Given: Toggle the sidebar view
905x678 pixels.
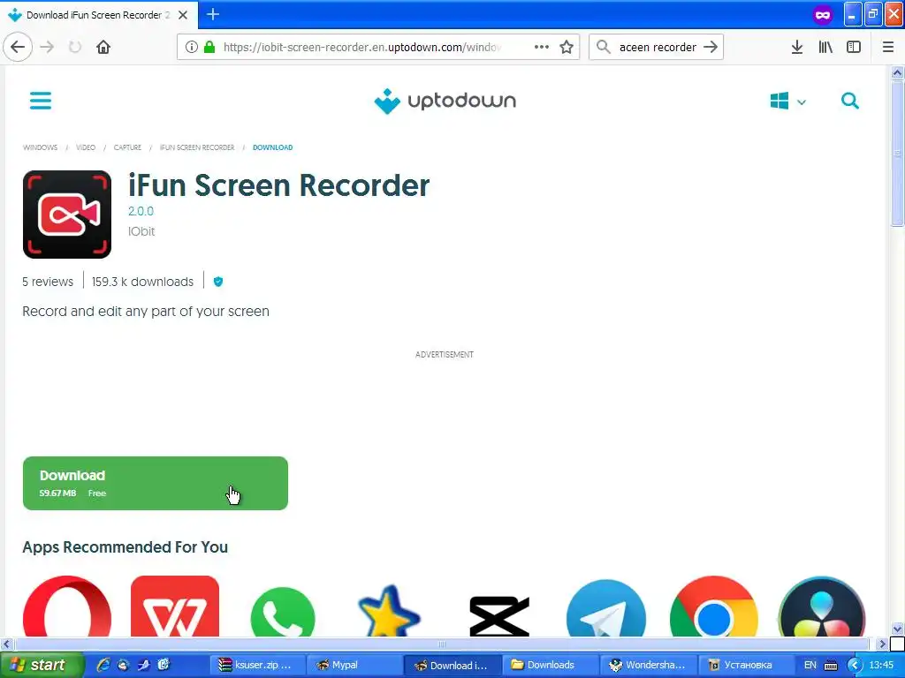Looking at the screenshot, I should [x=854, y=47].
